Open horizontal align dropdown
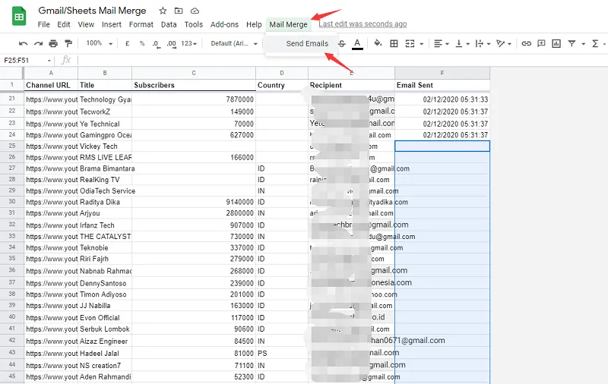 click(442, 43)
